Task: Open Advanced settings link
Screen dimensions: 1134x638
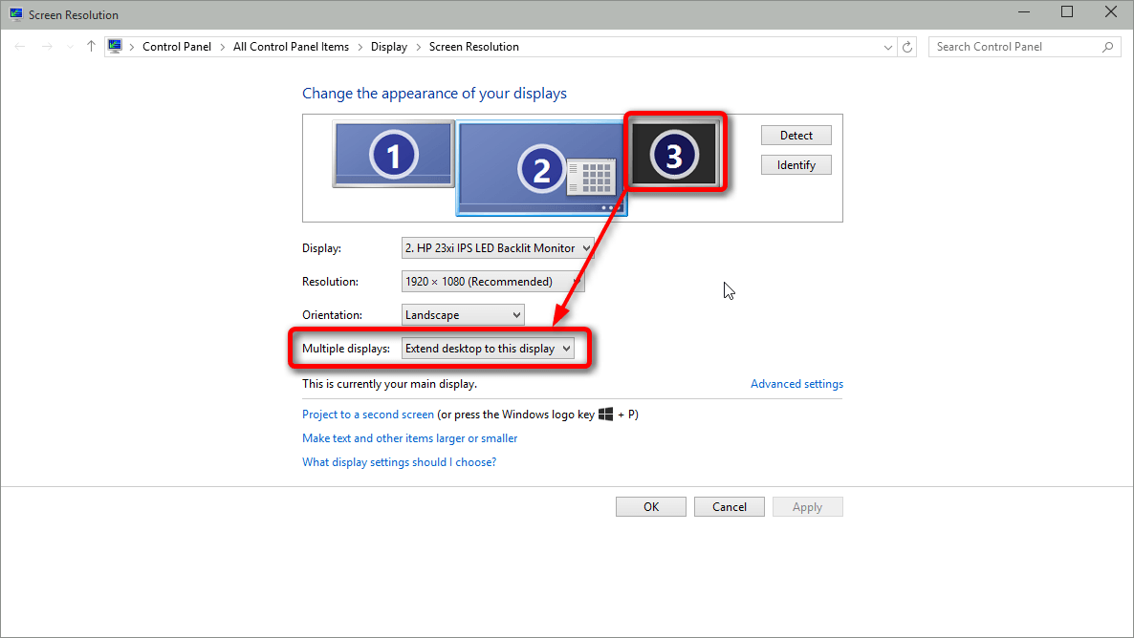Action: [x=796, y=384]
